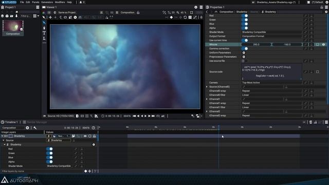The height and width of the screenshot is (185, 329).
Task: Expand the iChannel2 row
Action: tap(207, 112)
